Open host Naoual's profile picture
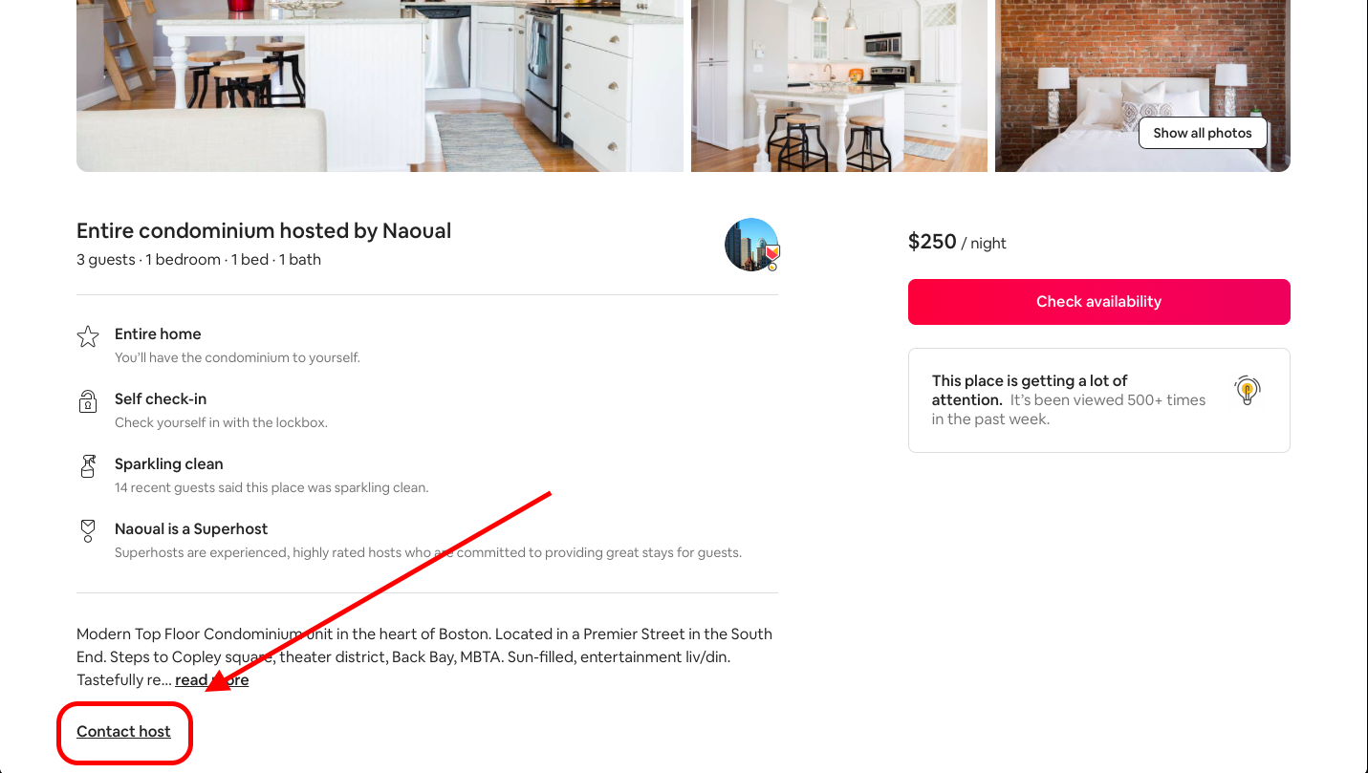 751,245
